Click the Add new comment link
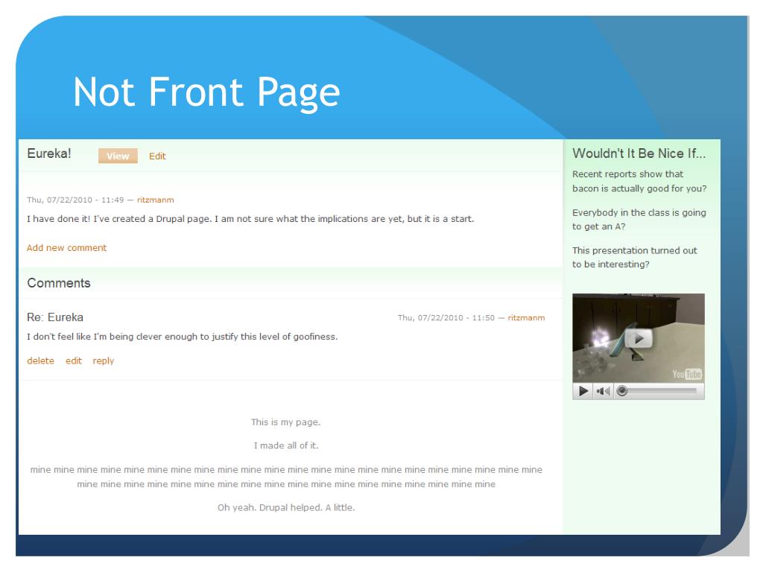Screen dimensions: 763x572 66,247
